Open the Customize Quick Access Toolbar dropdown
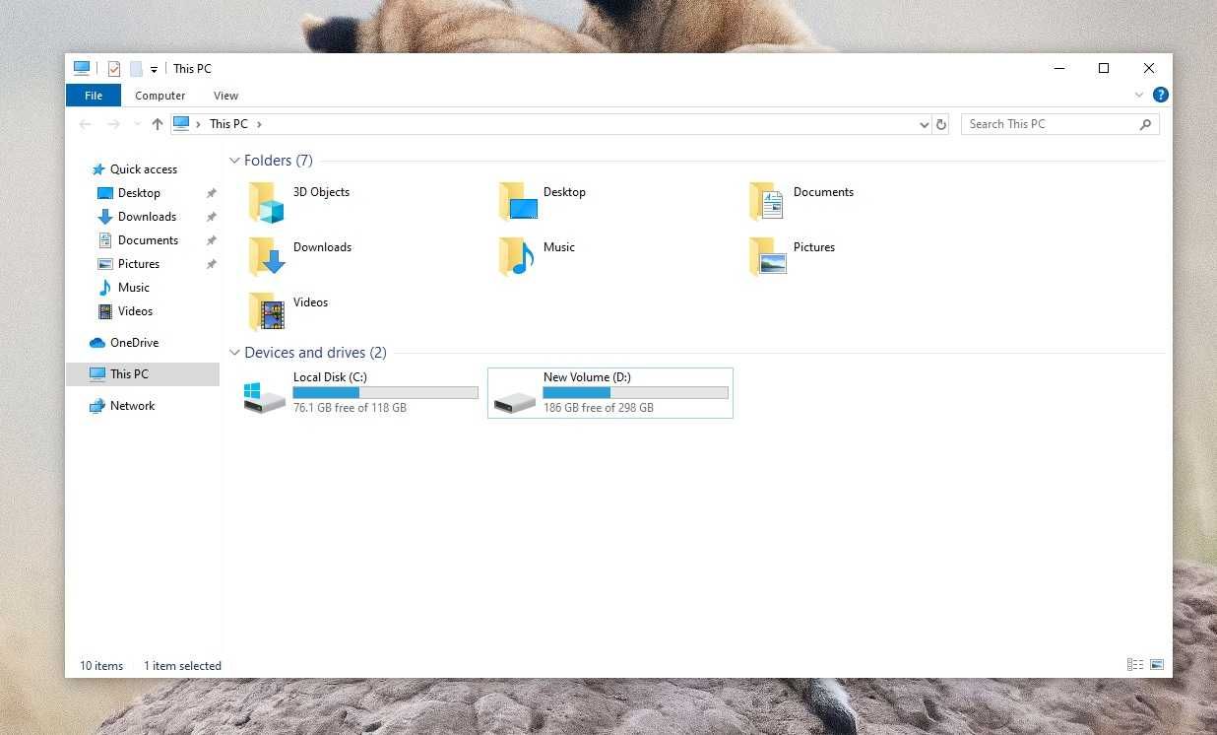Screen dimensions: 1217x735 click(x=155, y=70)
